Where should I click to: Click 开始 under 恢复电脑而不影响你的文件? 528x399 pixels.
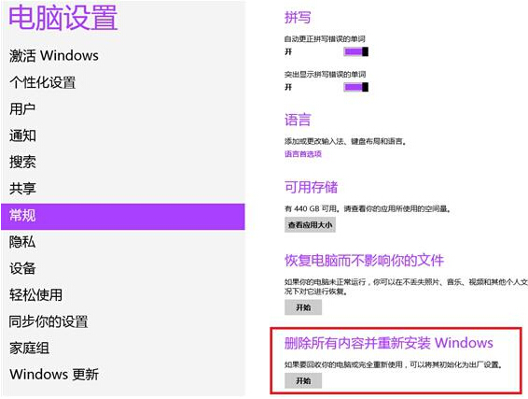coord(303,307)
